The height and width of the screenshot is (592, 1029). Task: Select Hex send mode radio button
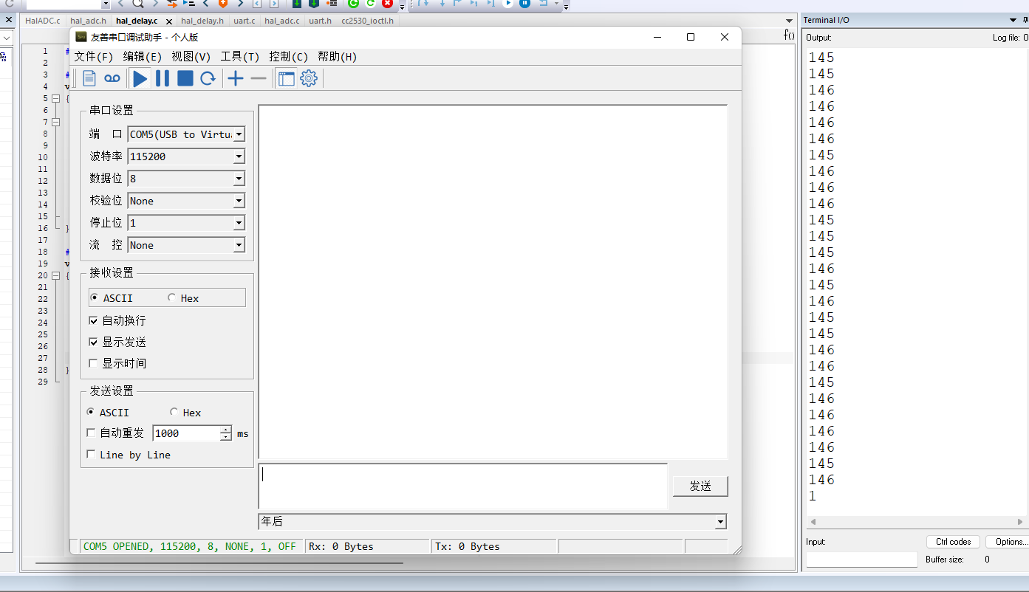coord(174,413)
